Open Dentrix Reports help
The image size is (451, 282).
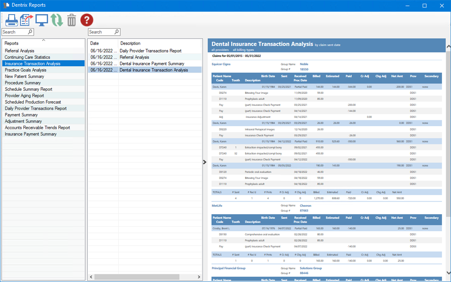pyautogui.click(x=86, y=20)
